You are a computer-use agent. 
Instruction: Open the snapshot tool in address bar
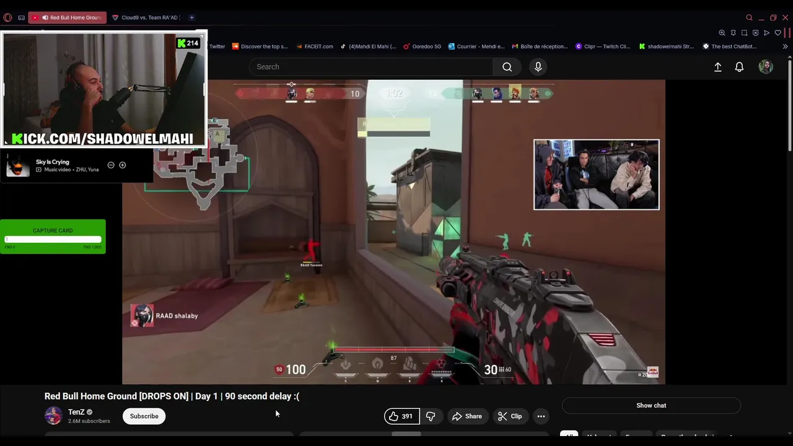[x=744, y=33]
